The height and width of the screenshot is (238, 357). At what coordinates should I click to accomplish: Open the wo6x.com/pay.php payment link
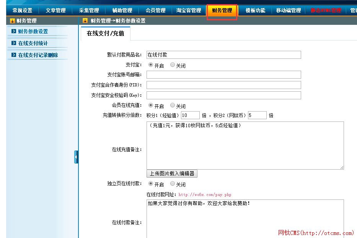coord(205,195)
